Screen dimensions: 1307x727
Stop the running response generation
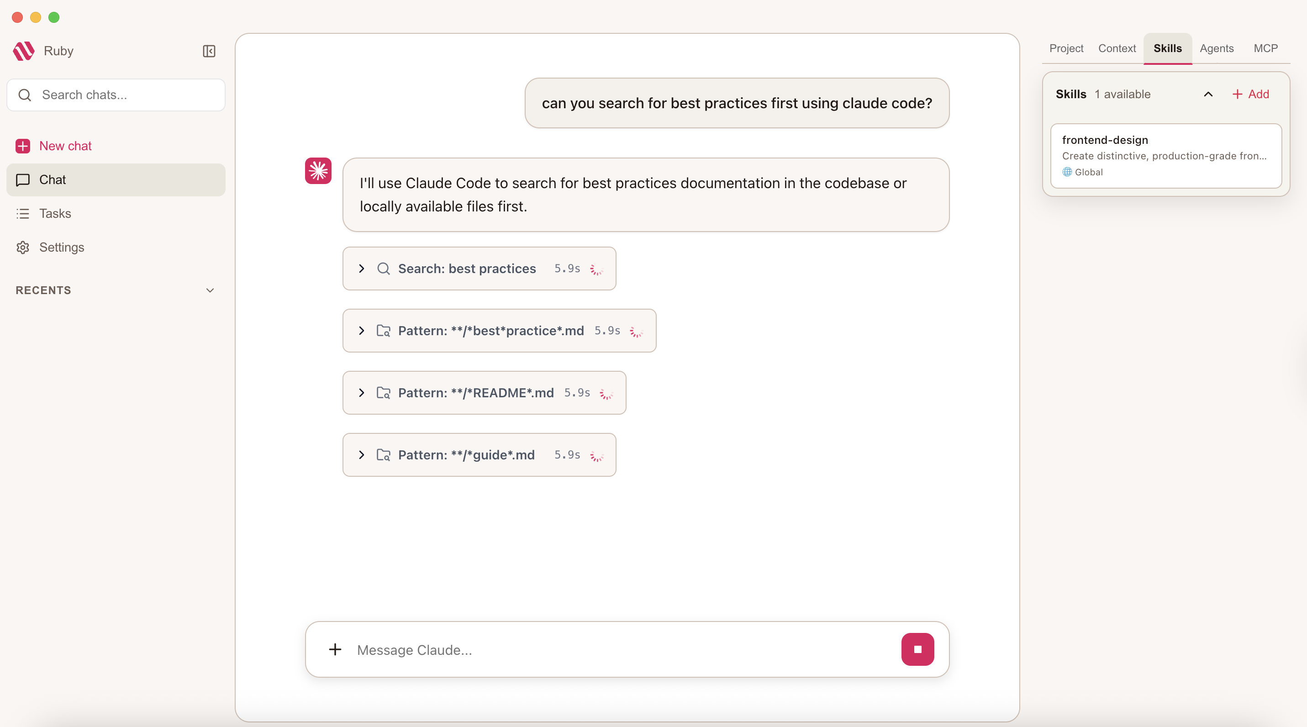tap(917, 649)
